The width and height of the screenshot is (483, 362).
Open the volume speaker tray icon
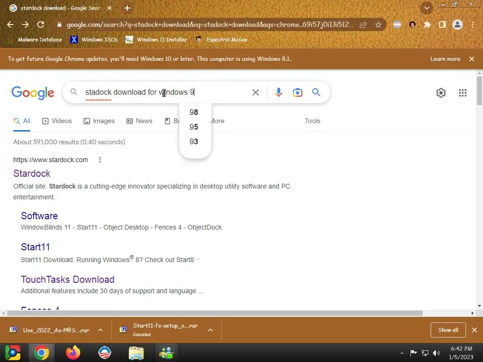436,353
